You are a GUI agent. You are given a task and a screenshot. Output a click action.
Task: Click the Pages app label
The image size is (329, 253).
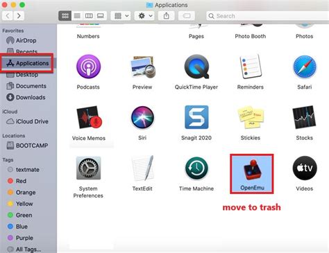(x=196, y=36)
